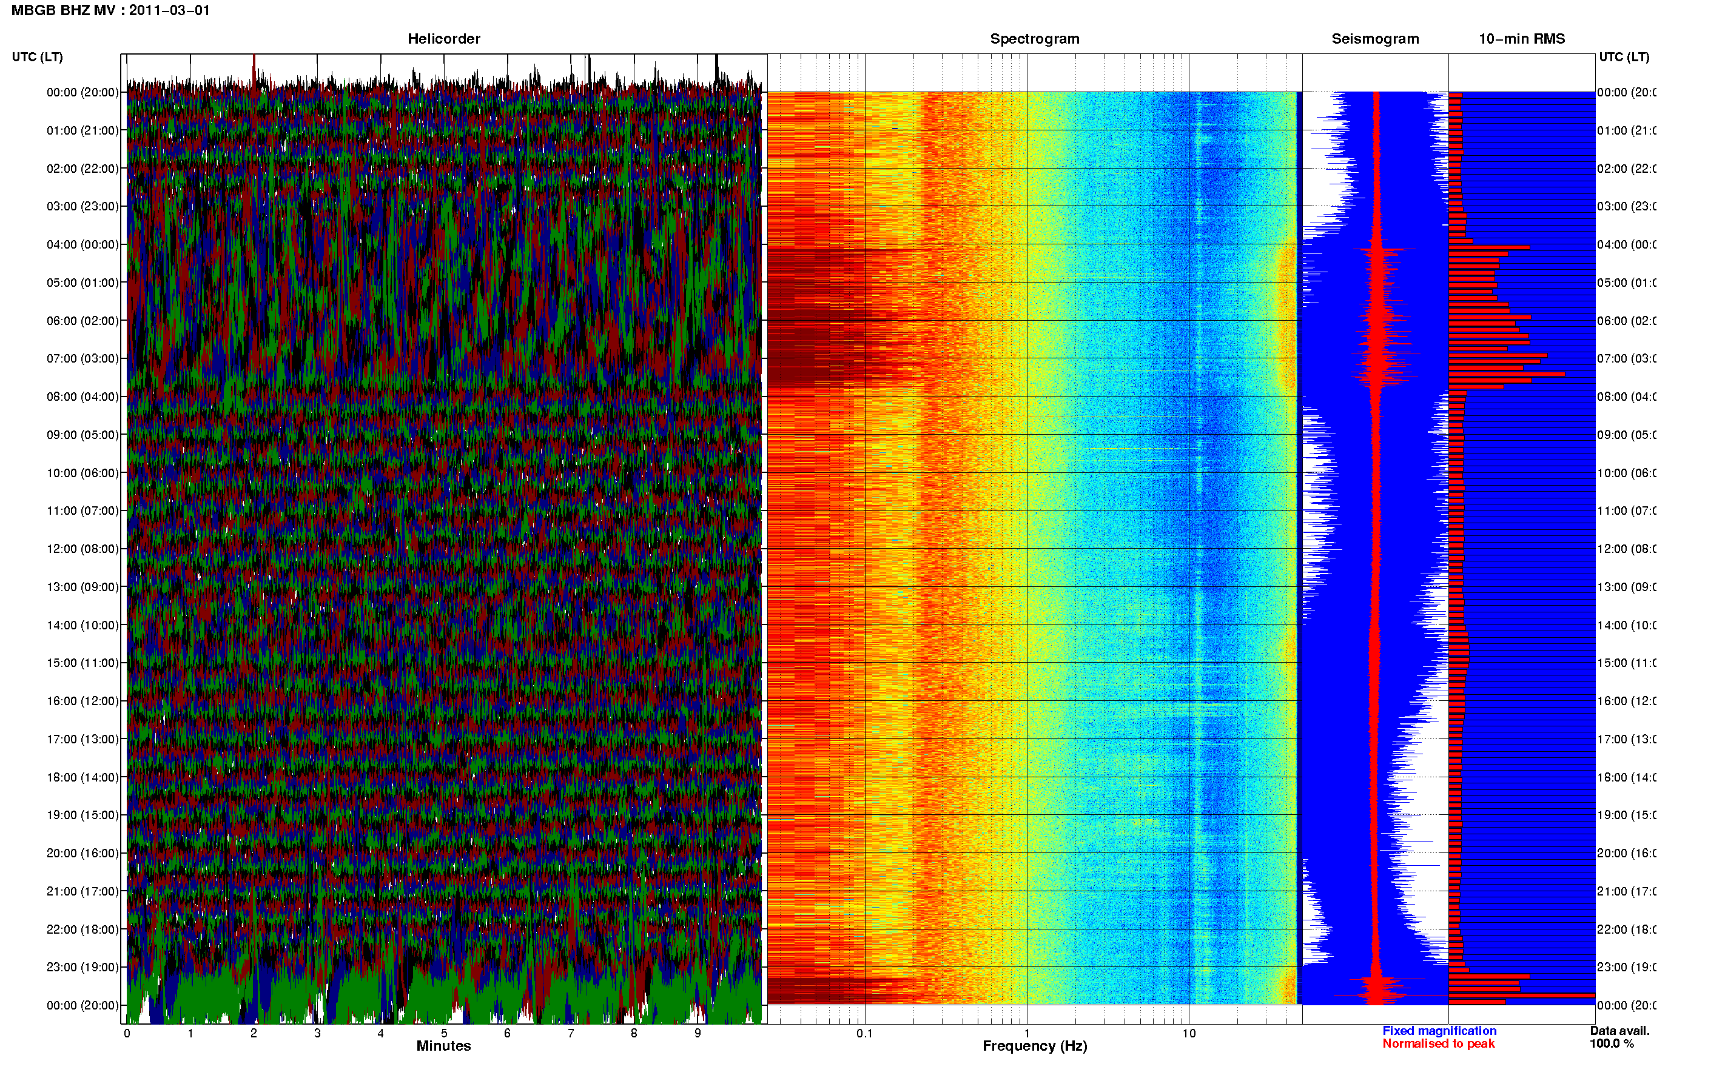Click the "Minutes" axis title

[x=443, y=1046]
